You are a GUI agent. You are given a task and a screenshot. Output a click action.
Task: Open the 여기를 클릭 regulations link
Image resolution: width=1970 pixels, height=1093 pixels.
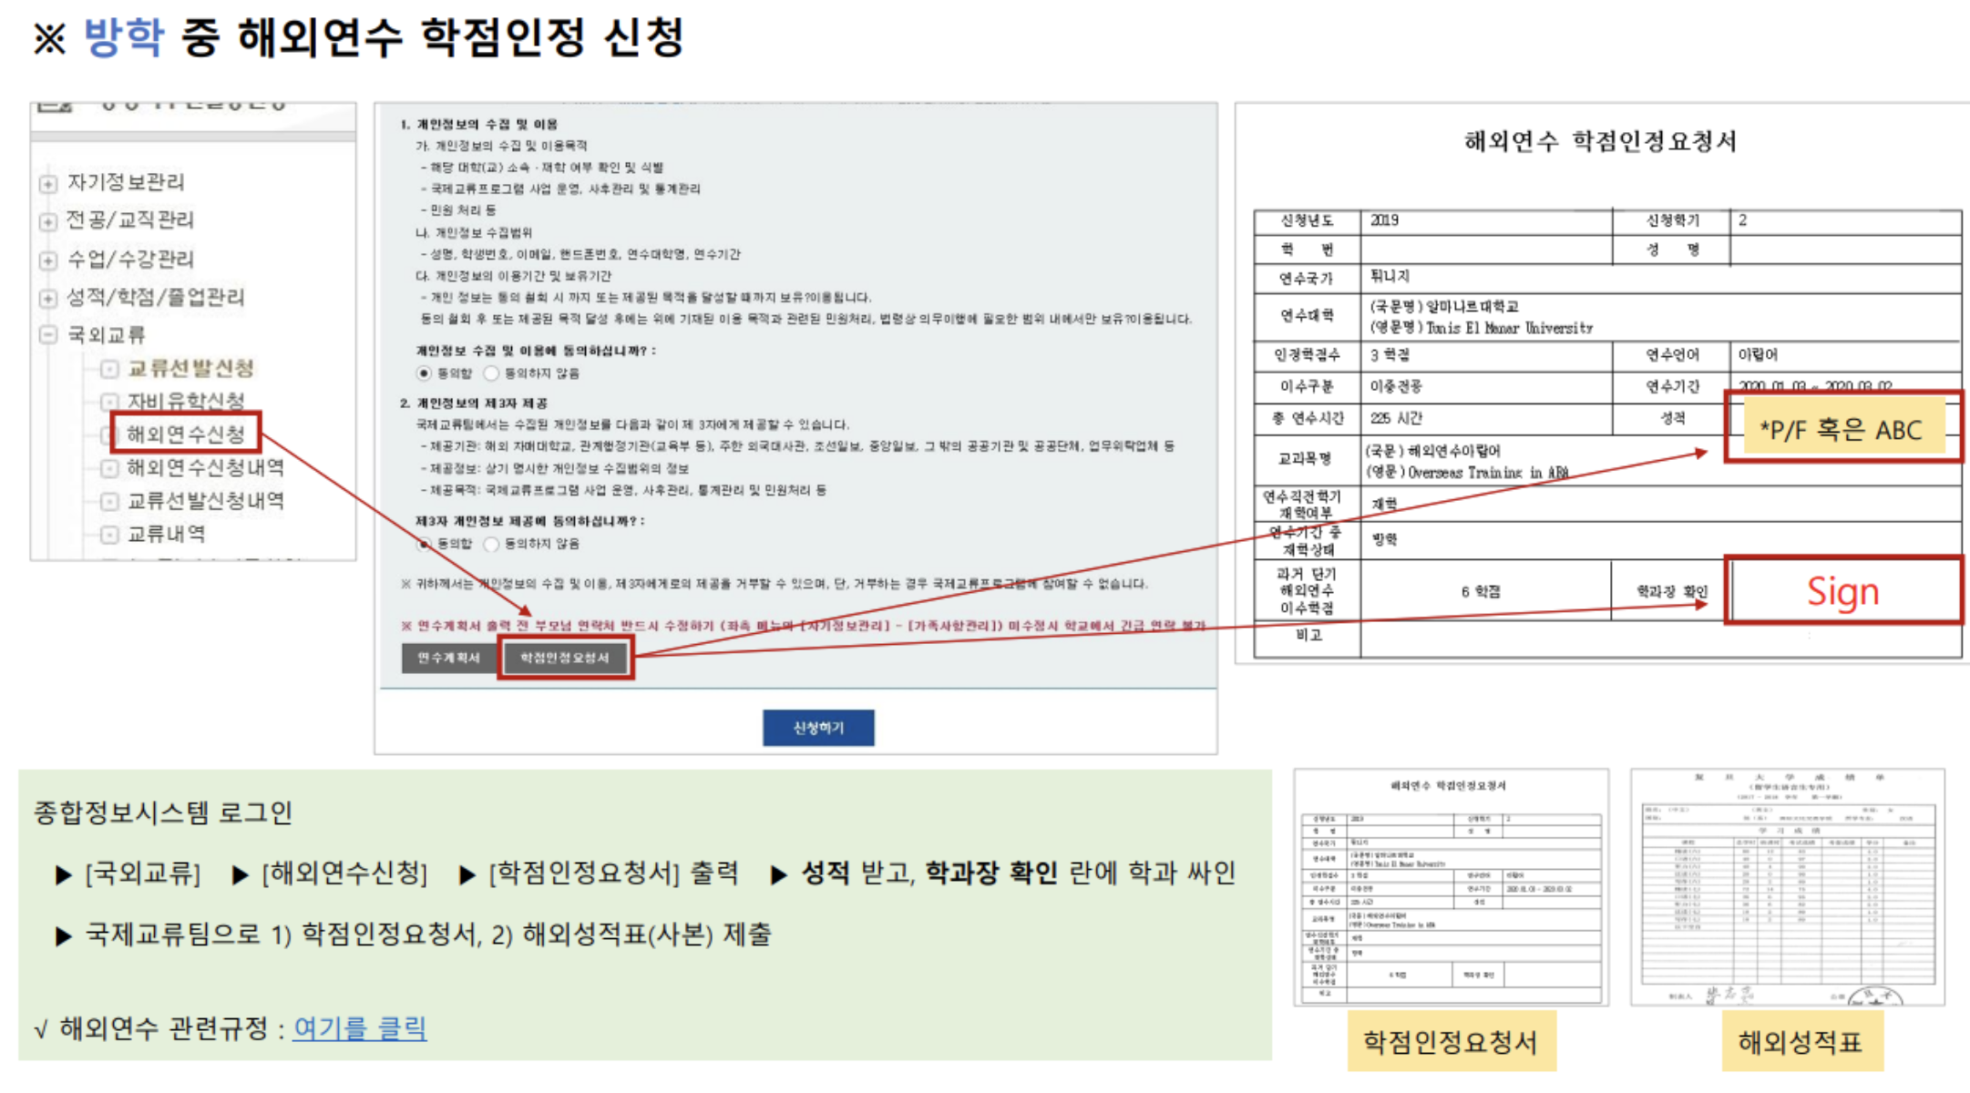coord(359,1029)
